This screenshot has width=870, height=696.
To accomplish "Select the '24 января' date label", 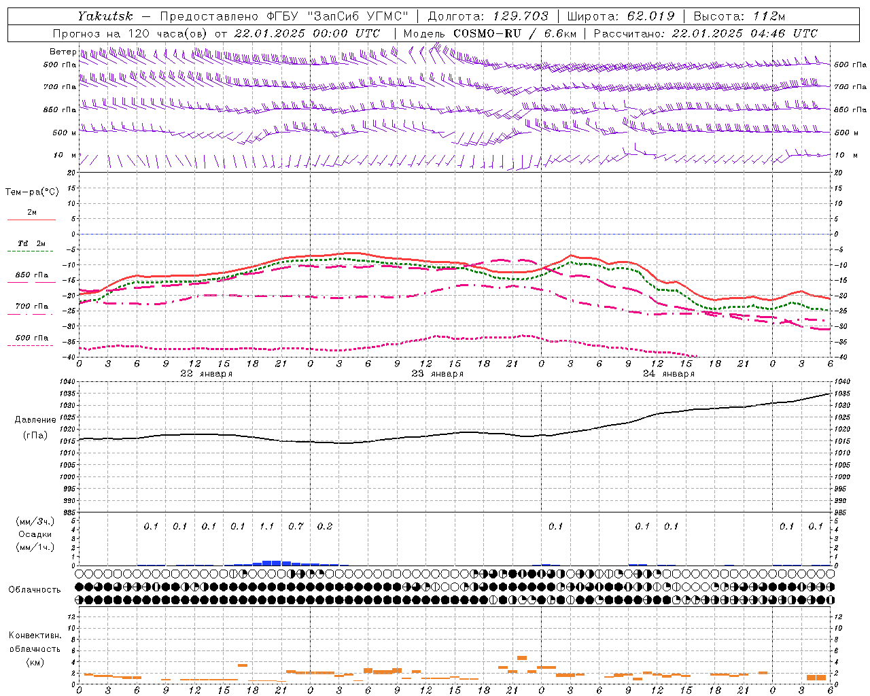I will [668, 374].
